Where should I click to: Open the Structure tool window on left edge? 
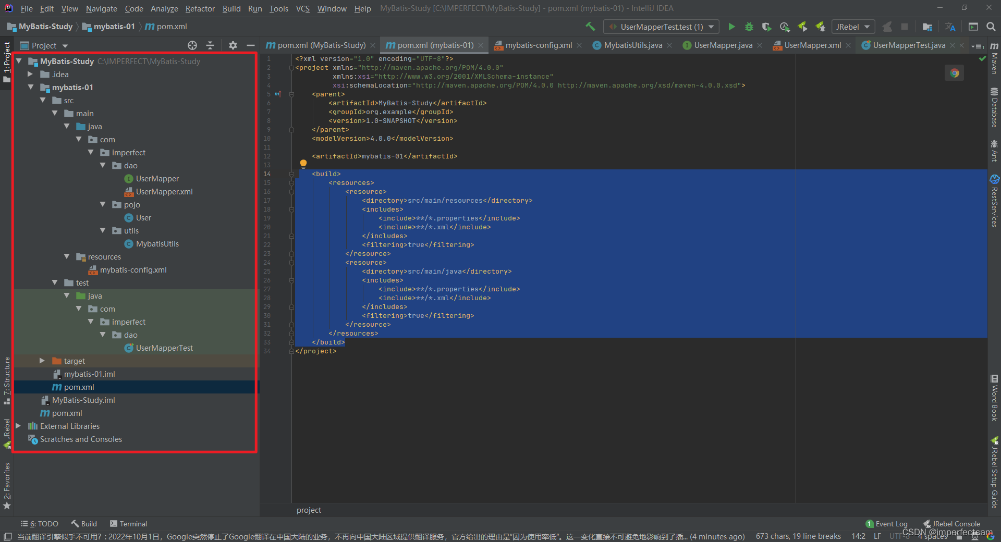pos(7,380)
